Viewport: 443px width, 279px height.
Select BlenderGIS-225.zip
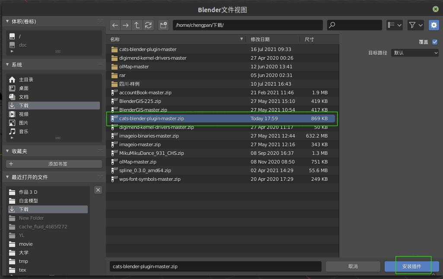[x=223, y=101]
